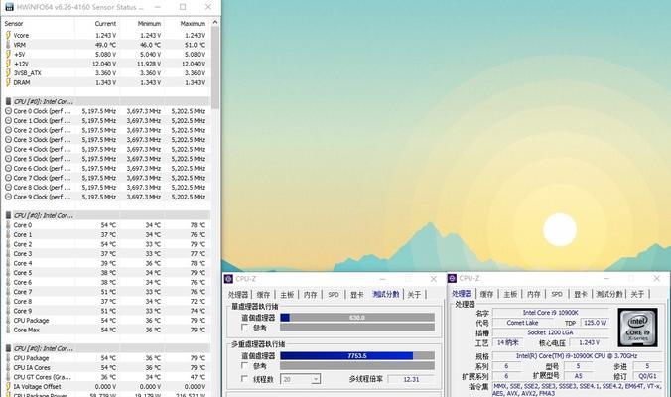Collapse the CPU group header above Core 0 temperature
The width and height of the screenshot is (671, 397).
tap(107, 215)
